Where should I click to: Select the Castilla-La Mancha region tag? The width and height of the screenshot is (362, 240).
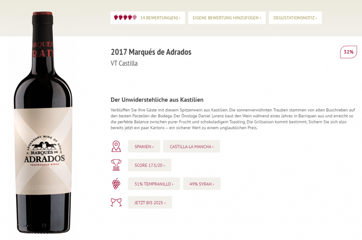191,146
